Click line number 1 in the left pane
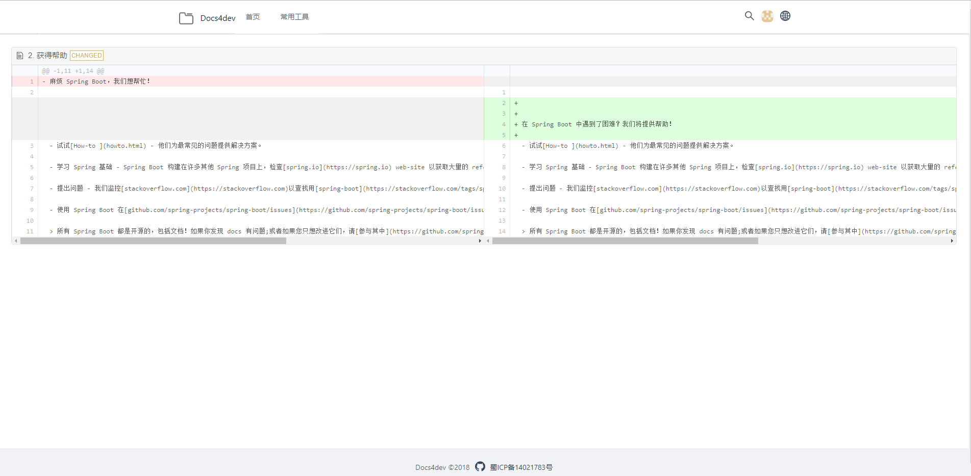This screenshot has width=971, height=476. [x=31, y=81]
